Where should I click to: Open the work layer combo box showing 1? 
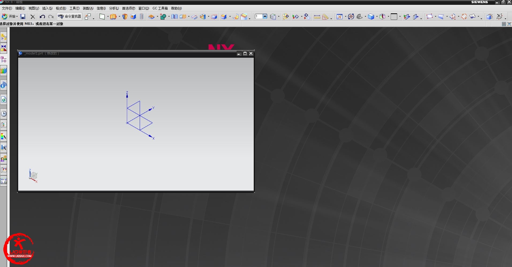click(261, 17)
